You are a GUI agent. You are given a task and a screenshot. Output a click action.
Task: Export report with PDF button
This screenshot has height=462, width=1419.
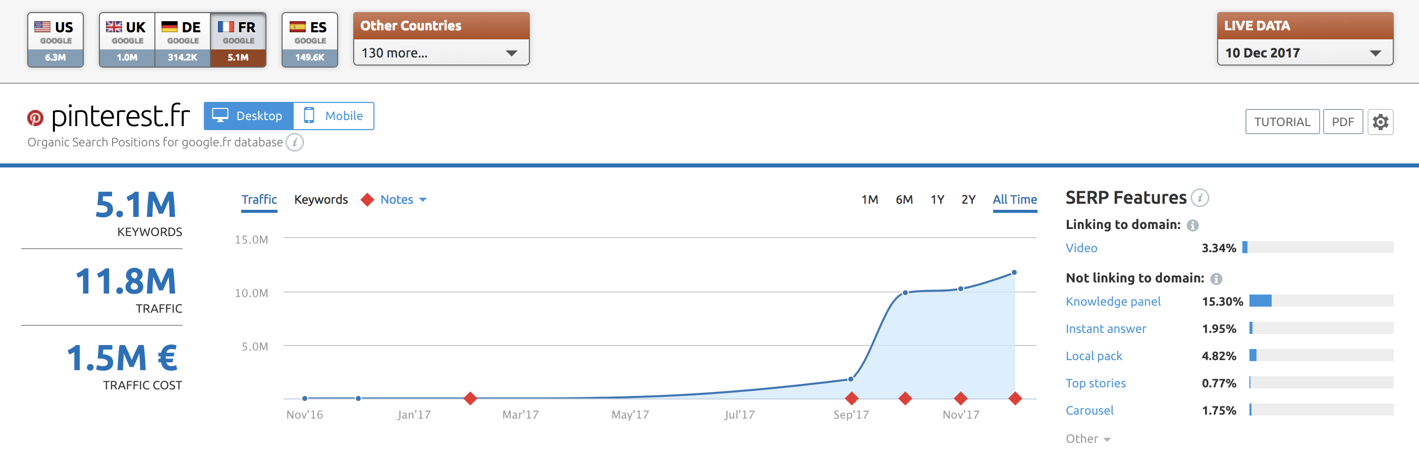click(1342, 122)
